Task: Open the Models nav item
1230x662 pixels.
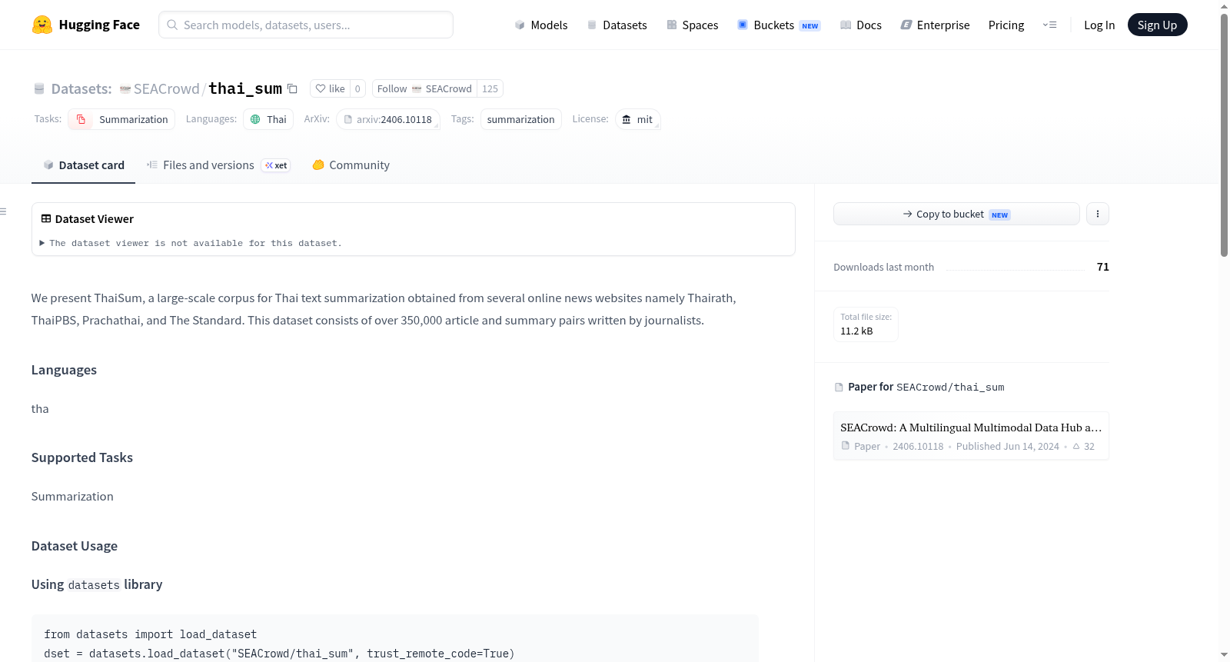Action: [x=541, y=25]
